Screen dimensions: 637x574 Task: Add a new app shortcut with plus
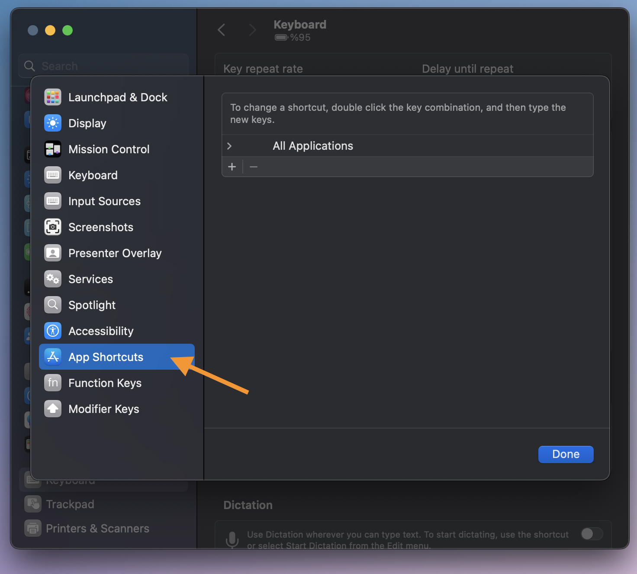click(x=232, y=167)
